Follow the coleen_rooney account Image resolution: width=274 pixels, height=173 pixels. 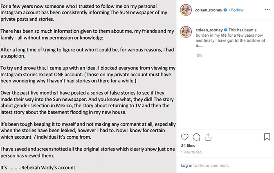click(x=238, y=10)
